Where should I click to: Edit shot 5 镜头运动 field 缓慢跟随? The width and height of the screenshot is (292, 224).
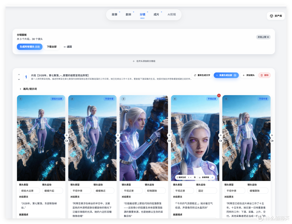(x=258, y=191)
